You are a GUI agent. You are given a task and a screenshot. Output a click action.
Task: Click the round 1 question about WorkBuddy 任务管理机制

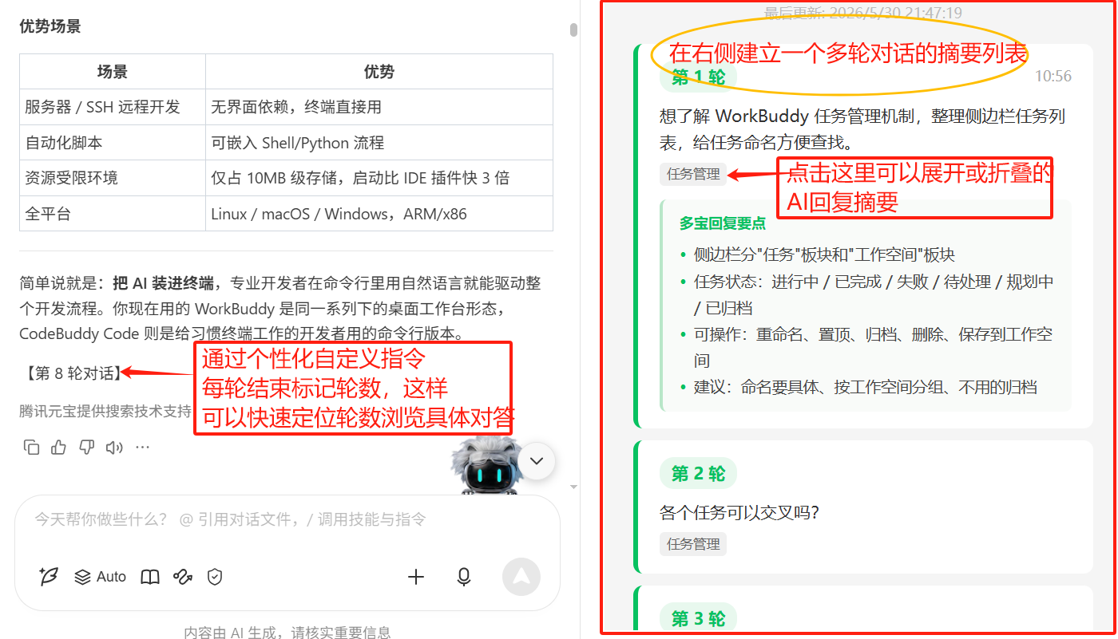[862, 129]
